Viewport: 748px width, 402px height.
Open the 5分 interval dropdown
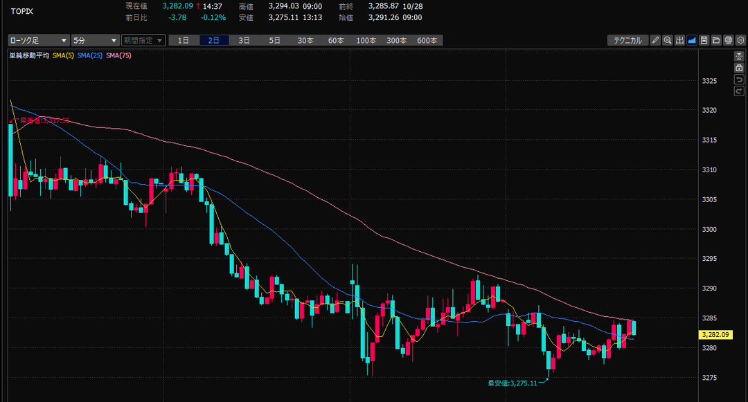click(95, 40)
